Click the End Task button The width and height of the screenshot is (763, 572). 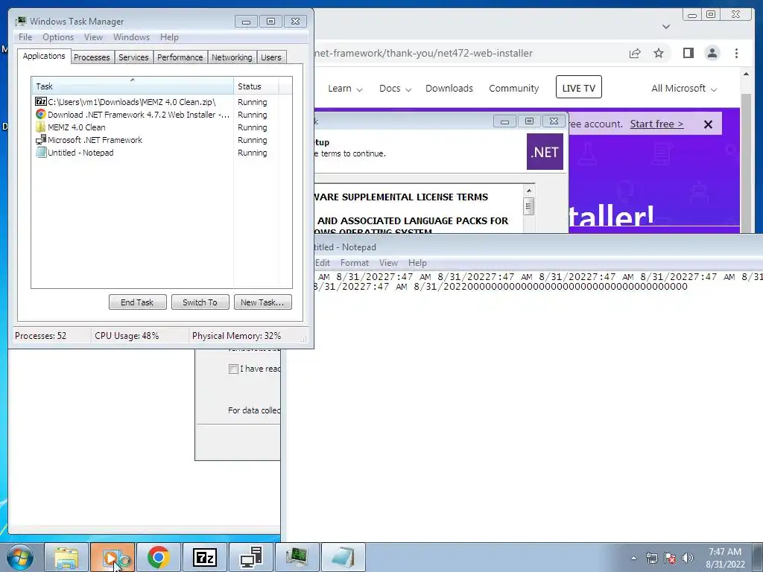coord(137,302)
